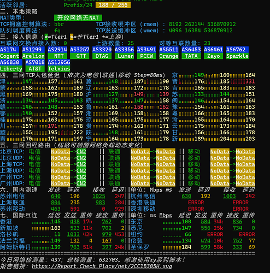This screenshot has height=273, width=270.
Task: Select the 'AS5511' blue badge
Action: click(169, 50)
